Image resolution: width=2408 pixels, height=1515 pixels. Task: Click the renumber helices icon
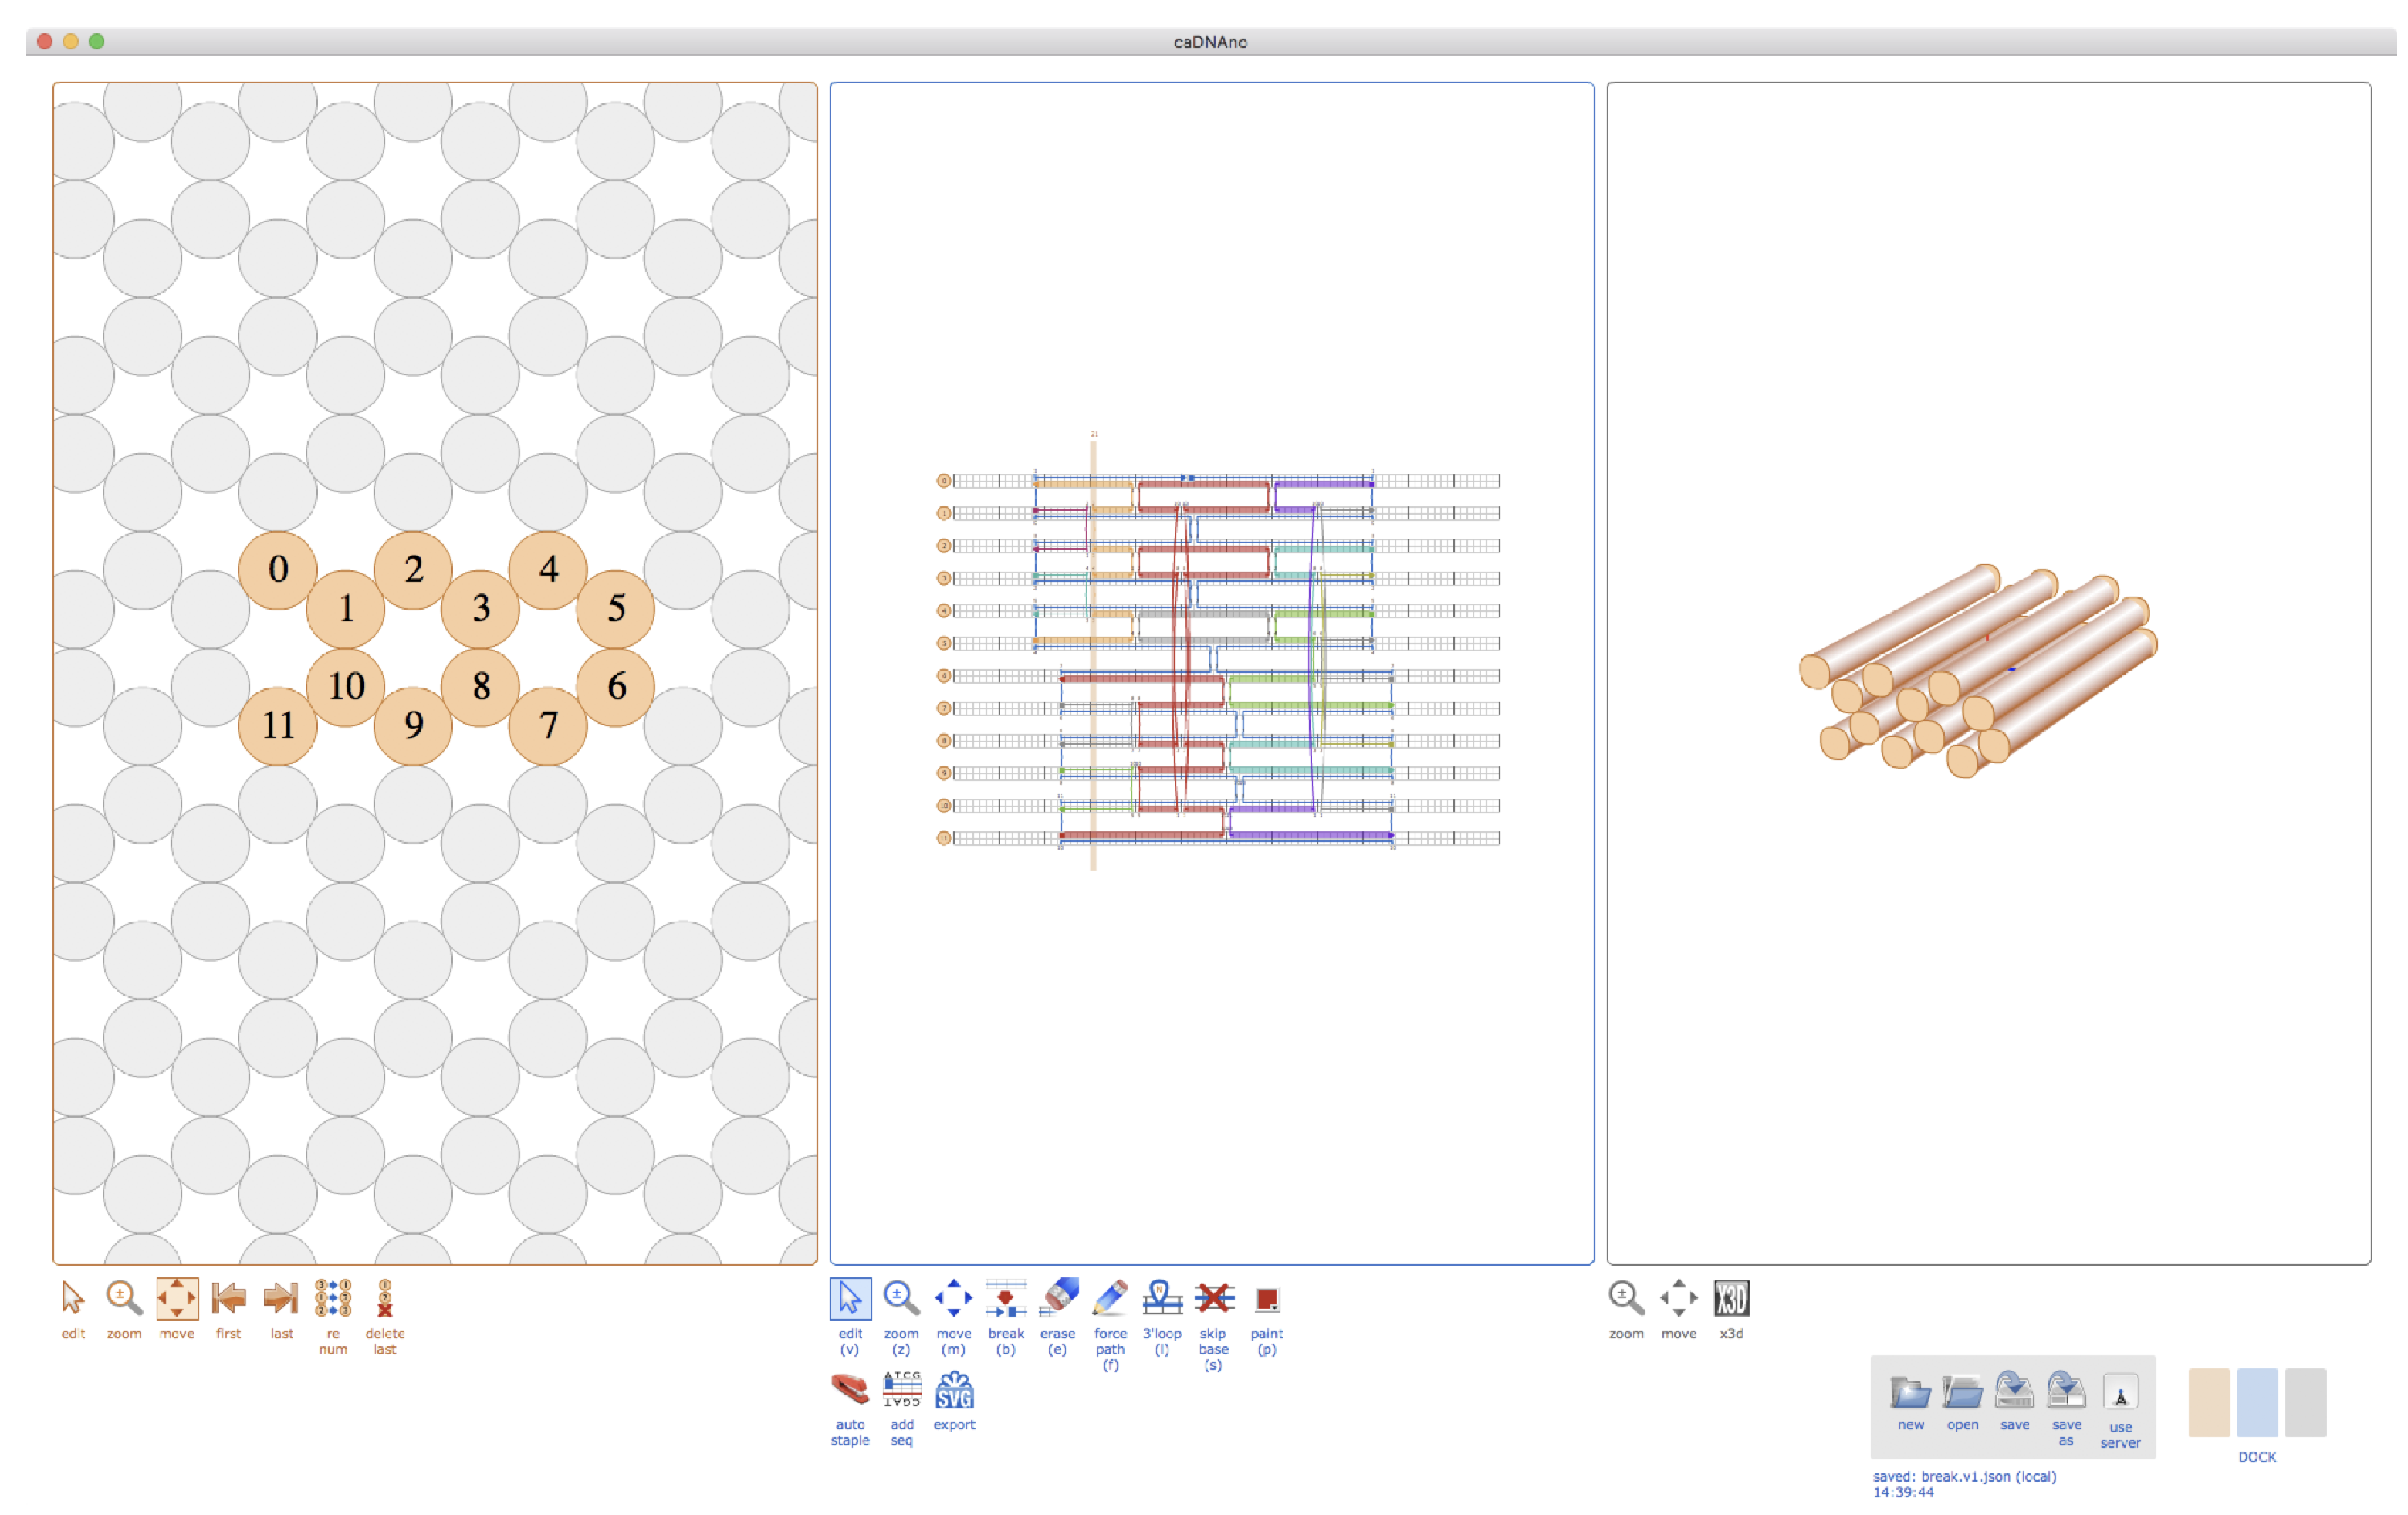point(333,1298)
